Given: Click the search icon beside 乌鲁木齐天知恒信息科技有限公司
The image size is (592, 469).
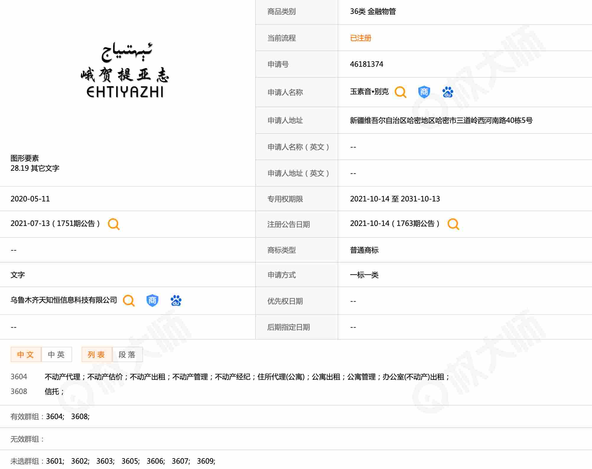Looking at the screenshot, I should pyautogui.click(x=129, y=300).
